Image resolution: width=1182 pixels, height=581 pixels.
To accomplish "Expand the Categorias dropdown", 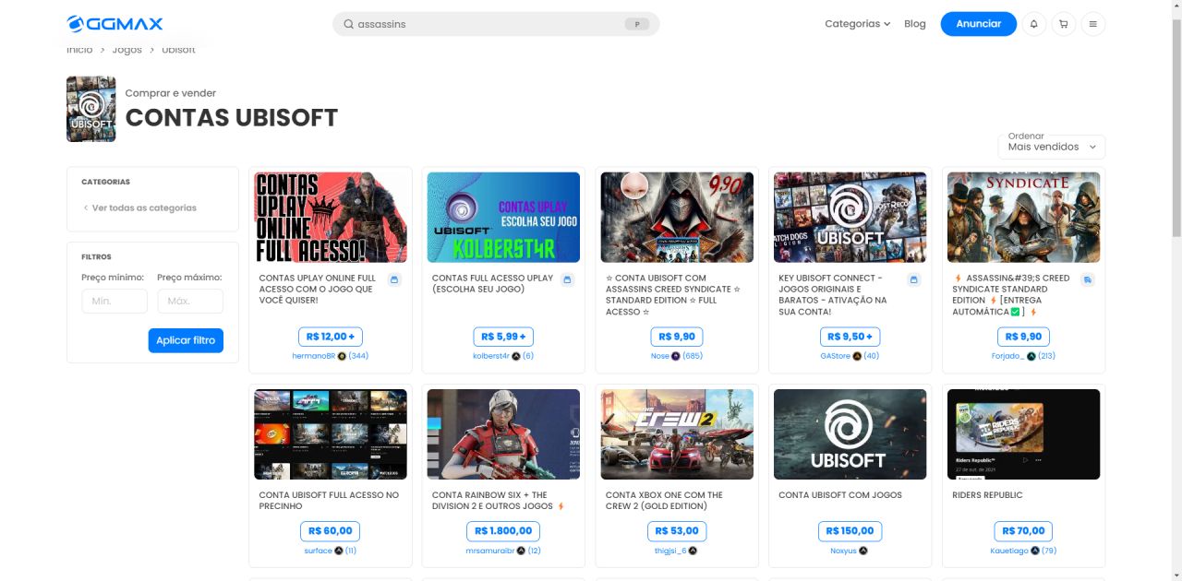I will click(857, 24).
